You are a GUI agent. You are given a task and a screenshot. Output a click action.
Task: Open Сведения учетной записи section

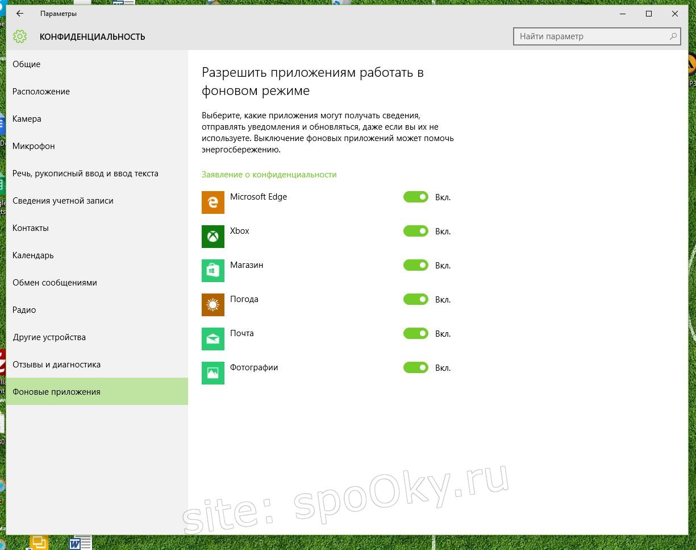coord(97,201)
